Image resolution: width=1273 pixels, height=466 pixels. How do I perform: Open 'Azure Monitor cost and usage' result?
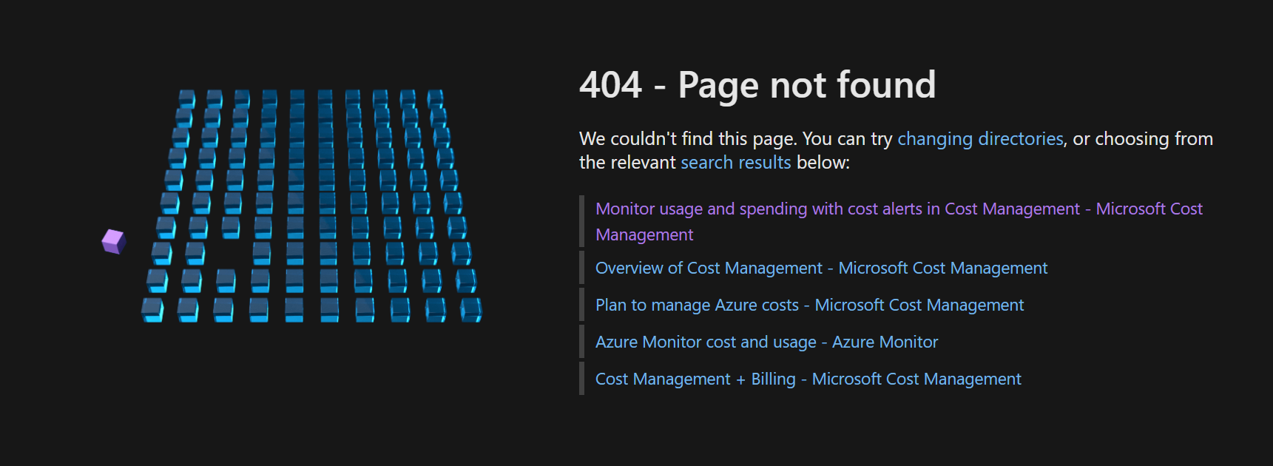[766, 342]
